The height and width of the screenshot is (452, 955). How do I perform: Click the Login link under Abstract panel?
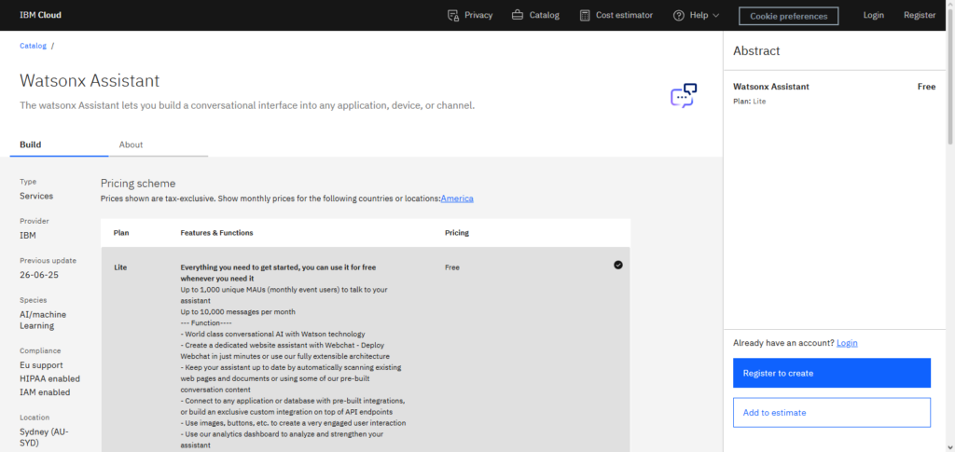[x=847, y=343]
